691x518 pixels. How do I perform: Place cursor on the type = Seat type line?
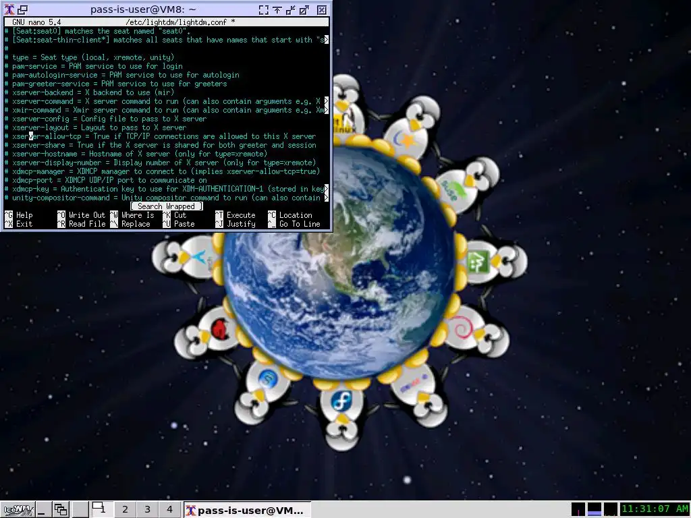point(89,57)
